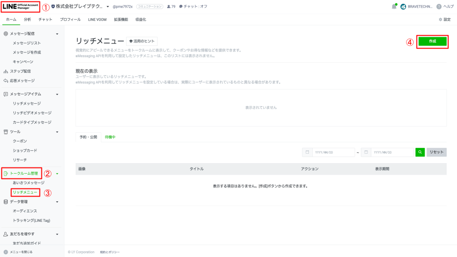Click the ステップ配信 hierarchy icon

(x=6, y=71)
